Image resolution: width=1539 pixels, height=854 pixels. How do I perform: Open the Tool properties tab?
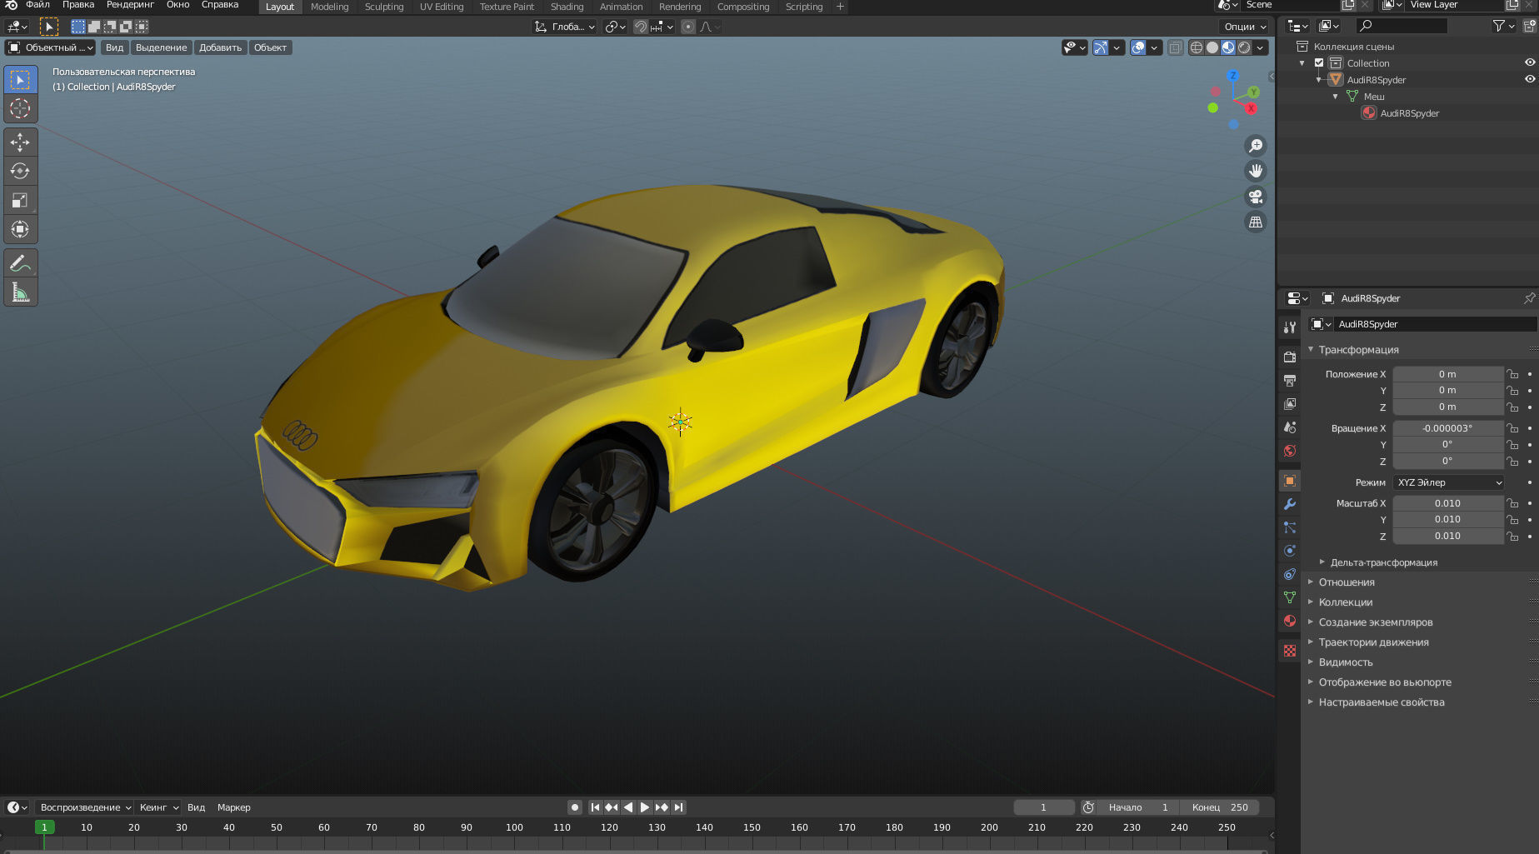pos(1290,327)
